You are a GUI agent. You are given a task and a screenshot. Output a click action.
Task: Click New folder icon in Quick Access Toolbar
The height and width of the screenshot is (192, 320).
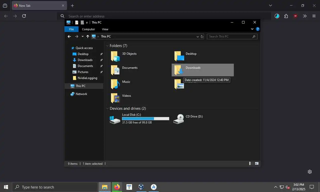pyautogui.click(x=82, y=22)
